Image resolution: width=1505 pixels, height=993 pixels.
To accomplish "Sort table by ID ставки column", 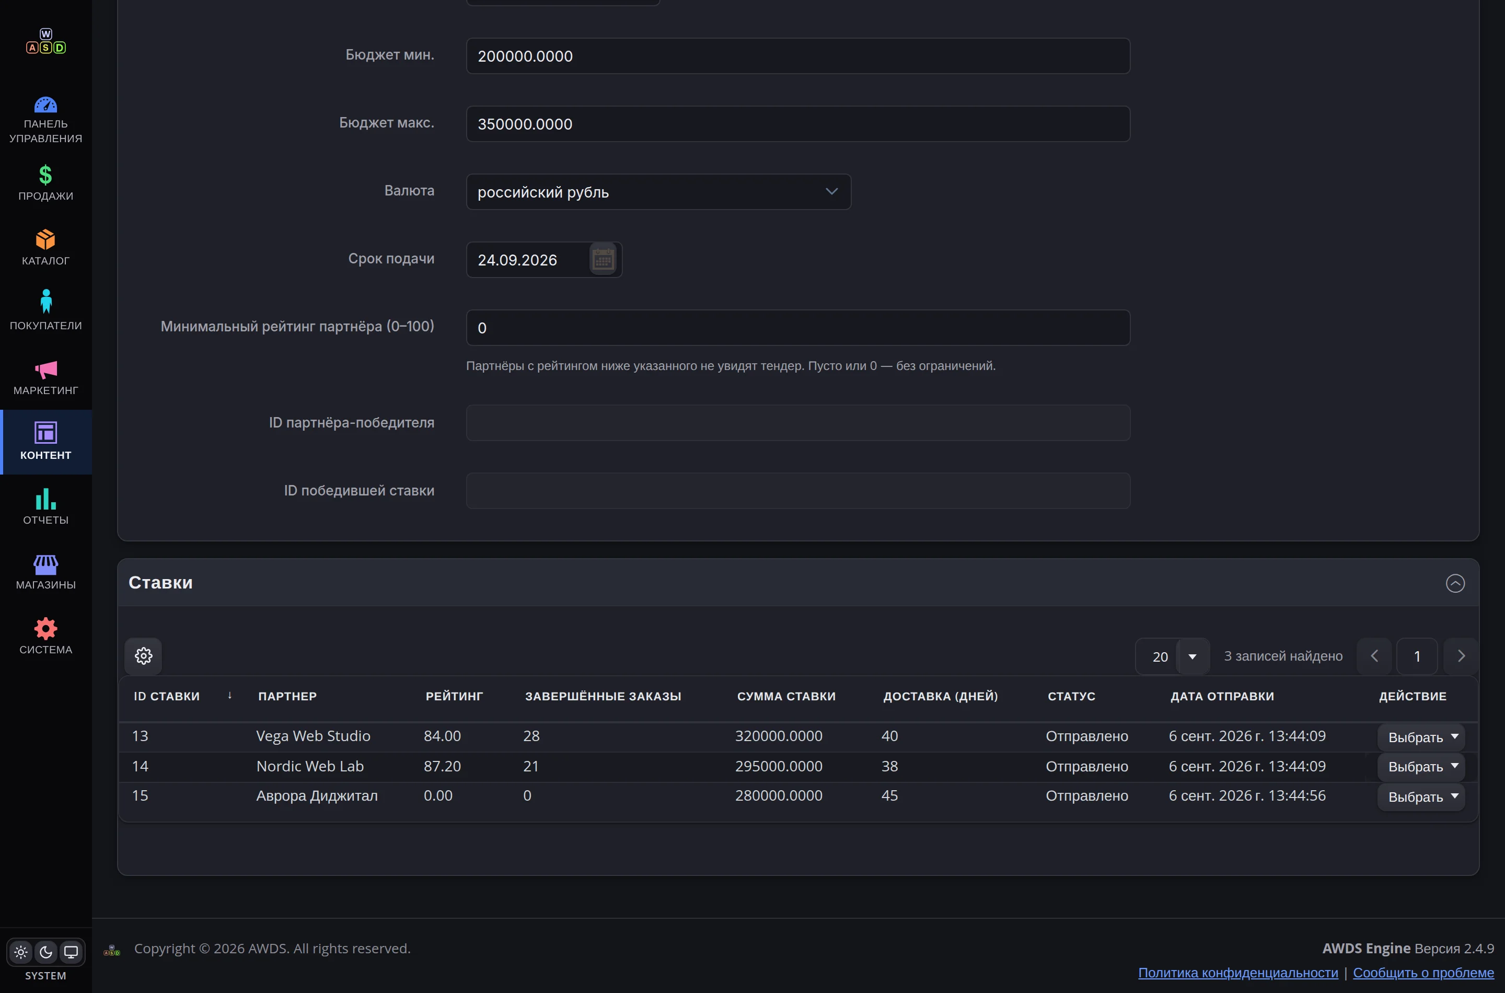I will click(167, 696).
